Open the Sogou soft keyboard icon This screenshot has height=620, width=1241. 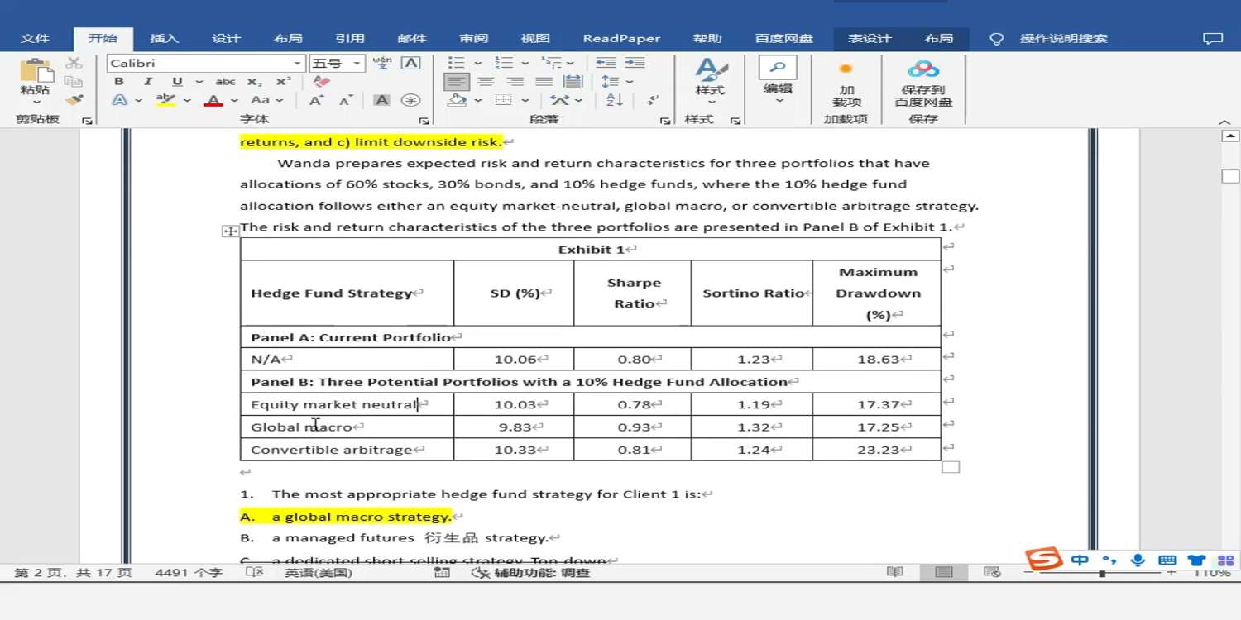(x=1167, y=560)
